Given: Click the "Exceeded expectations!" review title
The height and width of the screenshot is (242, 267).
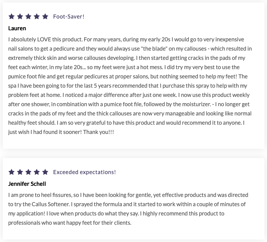Looking at the screenshot, I should pyautogui.click(x=84, y=172).
